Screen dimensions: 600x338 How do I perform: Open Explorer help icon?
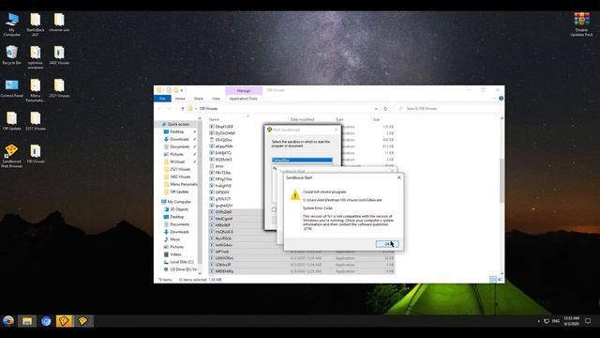pos(501,99)
